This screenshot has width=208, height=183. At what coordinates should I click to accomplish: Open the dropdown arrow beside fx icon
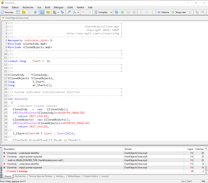click(x=78, y=12)
